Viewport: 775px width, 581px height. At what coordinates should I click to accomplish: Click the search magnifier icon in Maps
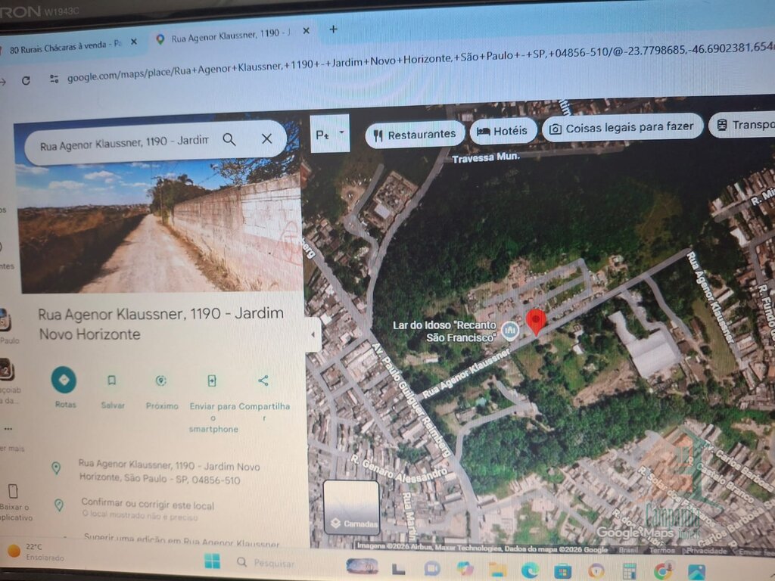click(x=229, y=139)
